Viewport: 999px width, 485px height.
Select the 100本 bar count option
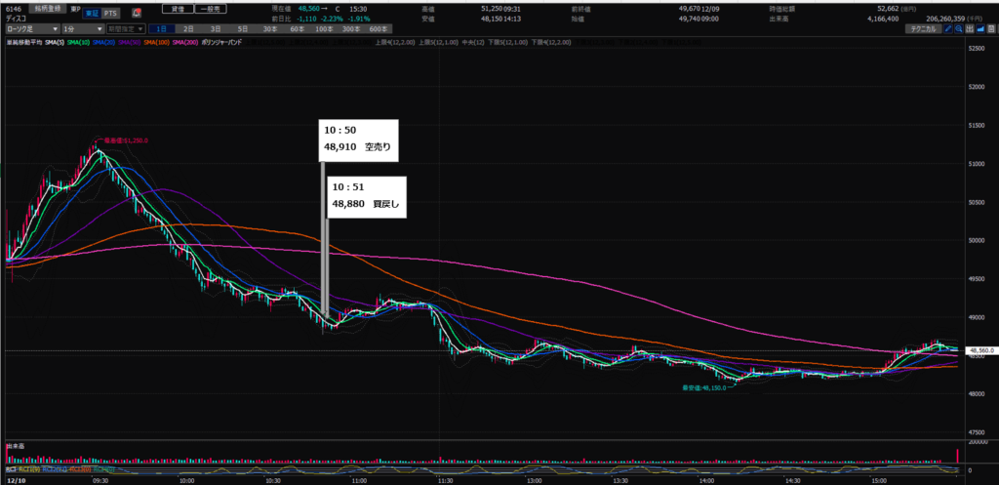323,29
